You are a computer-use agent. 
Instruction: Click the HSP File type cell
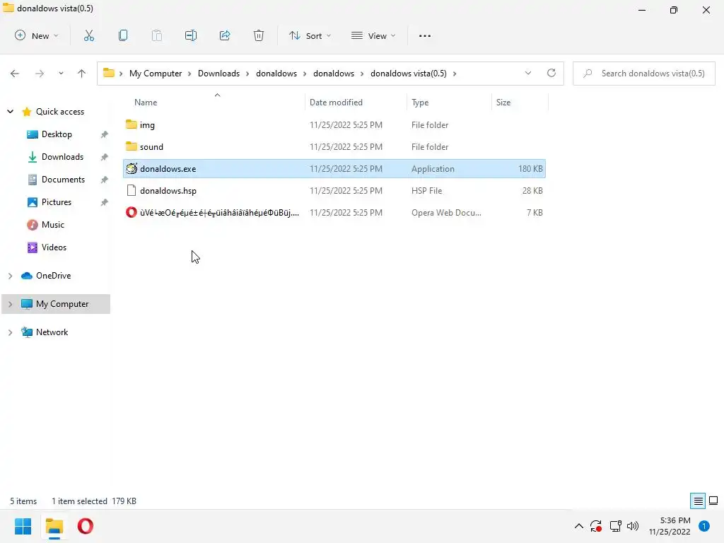tap(426, 190)
